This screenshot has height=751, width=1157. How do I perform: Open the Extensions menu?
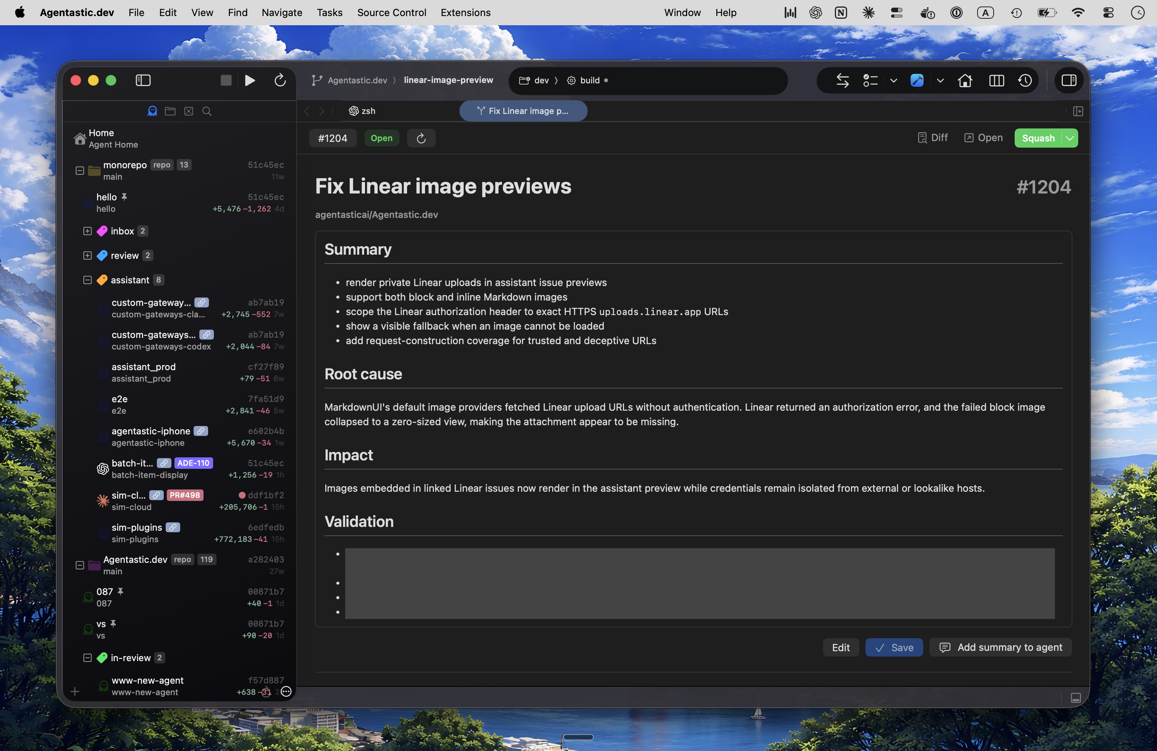coord(466,13)
